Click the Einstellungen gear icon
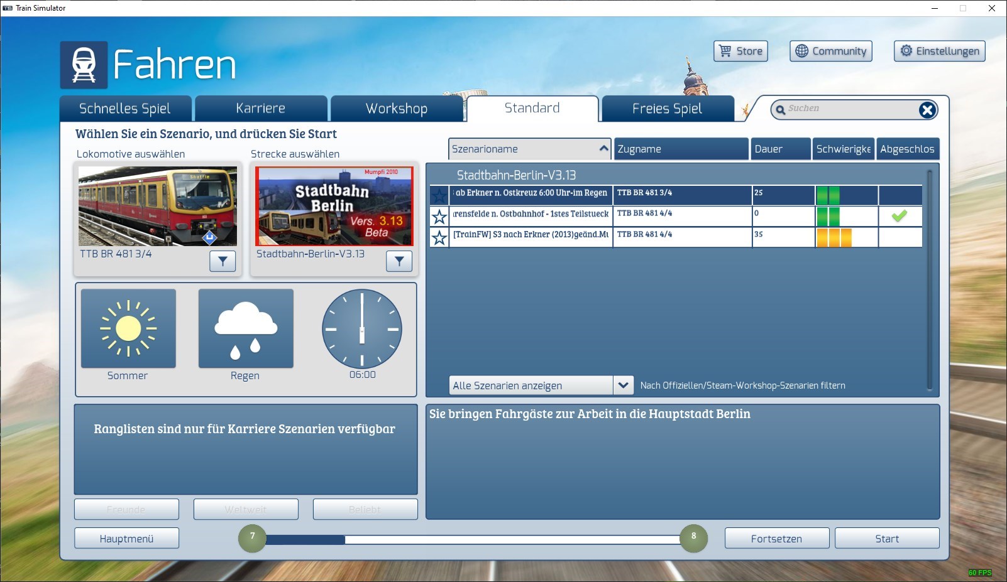 906,51
